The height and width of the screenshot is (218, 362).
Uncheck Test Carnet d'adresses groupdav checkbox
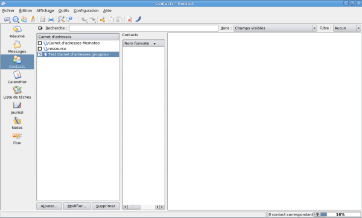[x=40, y=54]
